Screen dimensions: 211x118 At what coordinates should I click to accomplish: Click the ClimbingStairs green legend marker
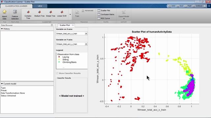[x=59, y=62]
